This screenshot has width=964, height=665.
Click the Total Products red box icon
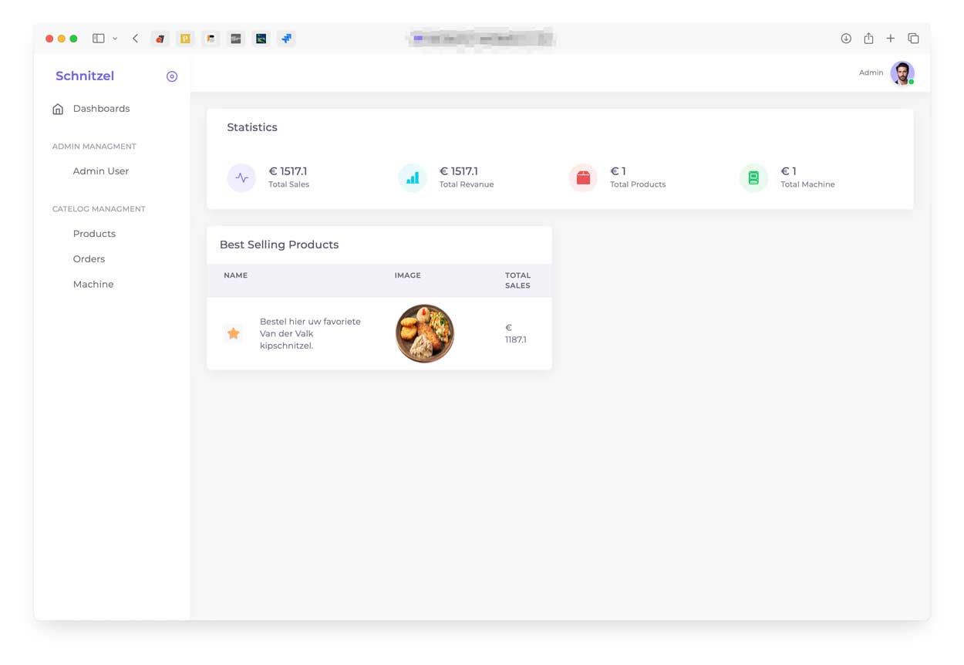pyautogui.click(x=583, y=177)
